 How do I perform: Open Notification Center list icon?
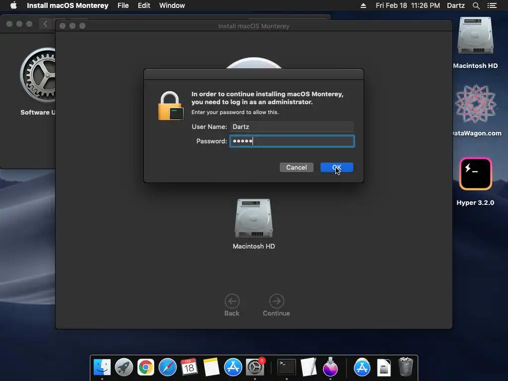[492, 5]
